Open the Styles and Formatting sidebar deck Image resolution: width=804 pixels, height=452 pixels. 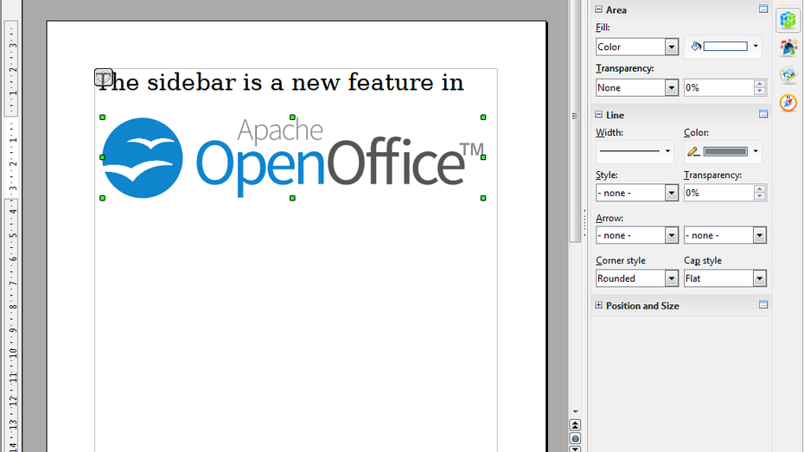788,48
